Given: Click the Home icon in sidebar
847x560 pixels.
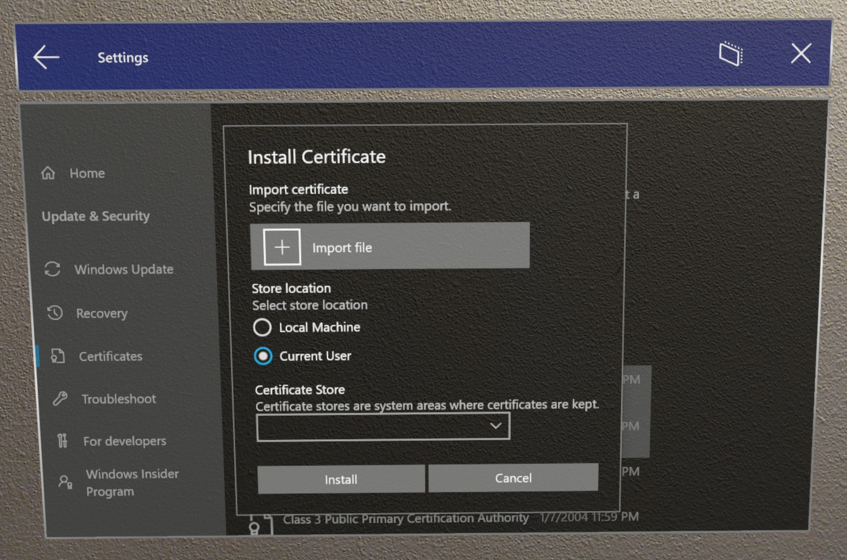Looking at the screenshot, I should click(52, 173).
